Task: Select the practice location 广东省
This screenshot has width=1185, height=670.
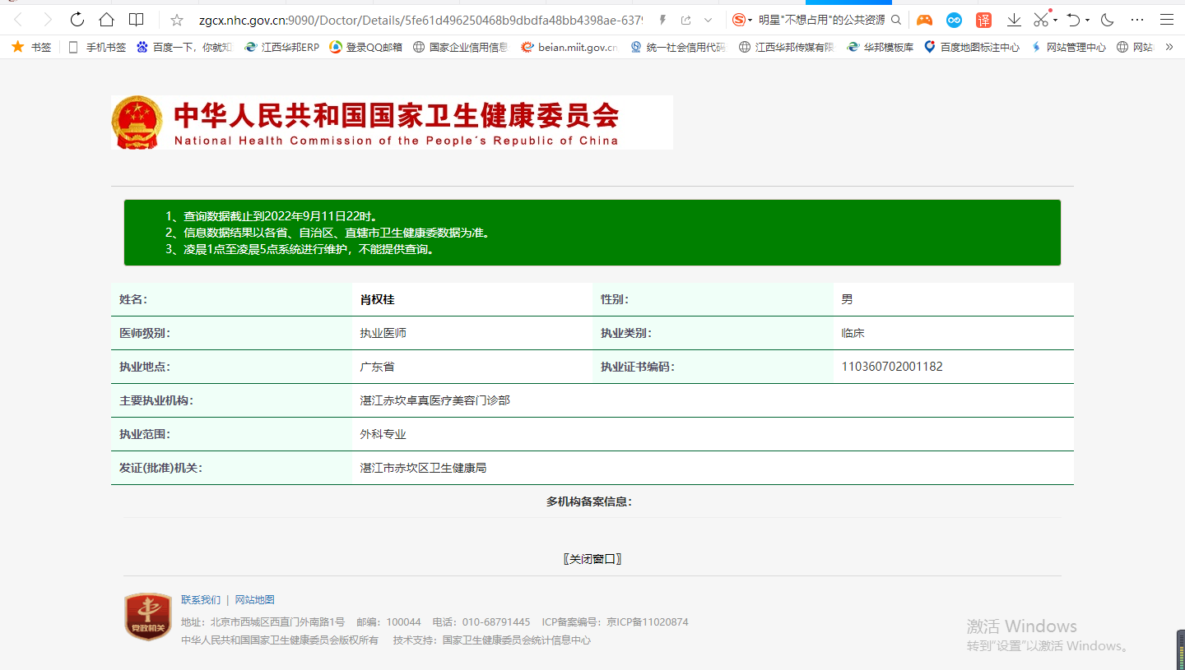Action: point(377,367)
